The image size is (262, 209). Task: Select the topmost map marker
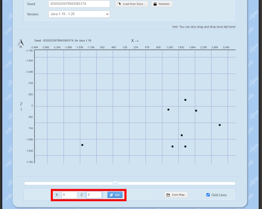(x=185, y=100)
